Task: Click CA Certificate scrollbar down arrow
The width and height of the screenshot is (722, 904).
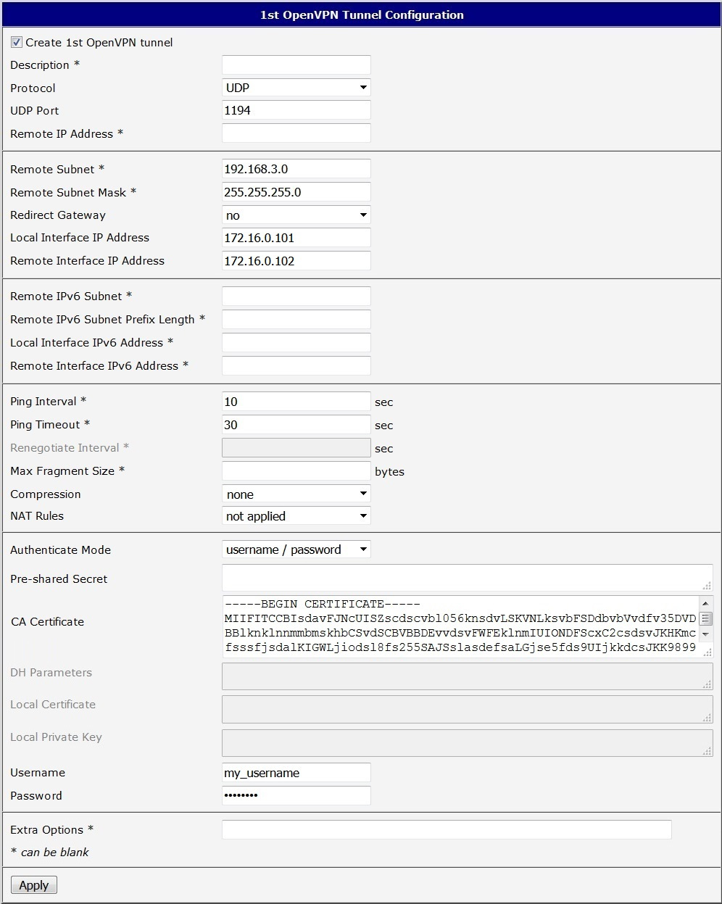Action: pos(705,634)
